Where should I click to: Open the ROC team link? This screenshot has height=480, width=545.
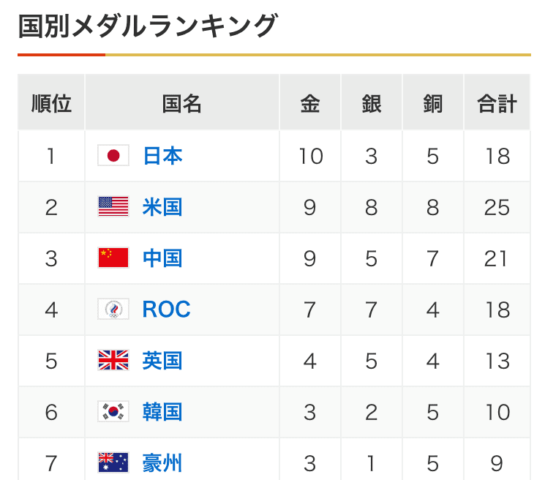[x=166, y=310]
